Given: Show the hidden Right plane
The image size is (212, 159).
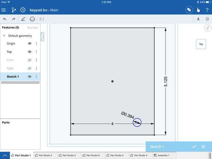Looking at the screenshot, I should pyautogui.click(x=30, y=68).
